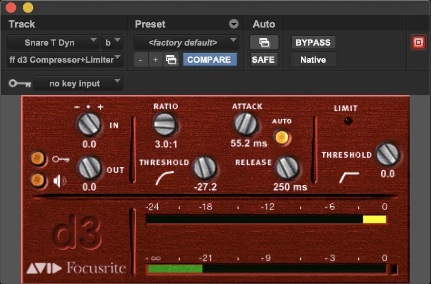The width and height of the screenshot is (431, 284).
Task: Open the no key input dropdown
Action: (x=78, y=83)
